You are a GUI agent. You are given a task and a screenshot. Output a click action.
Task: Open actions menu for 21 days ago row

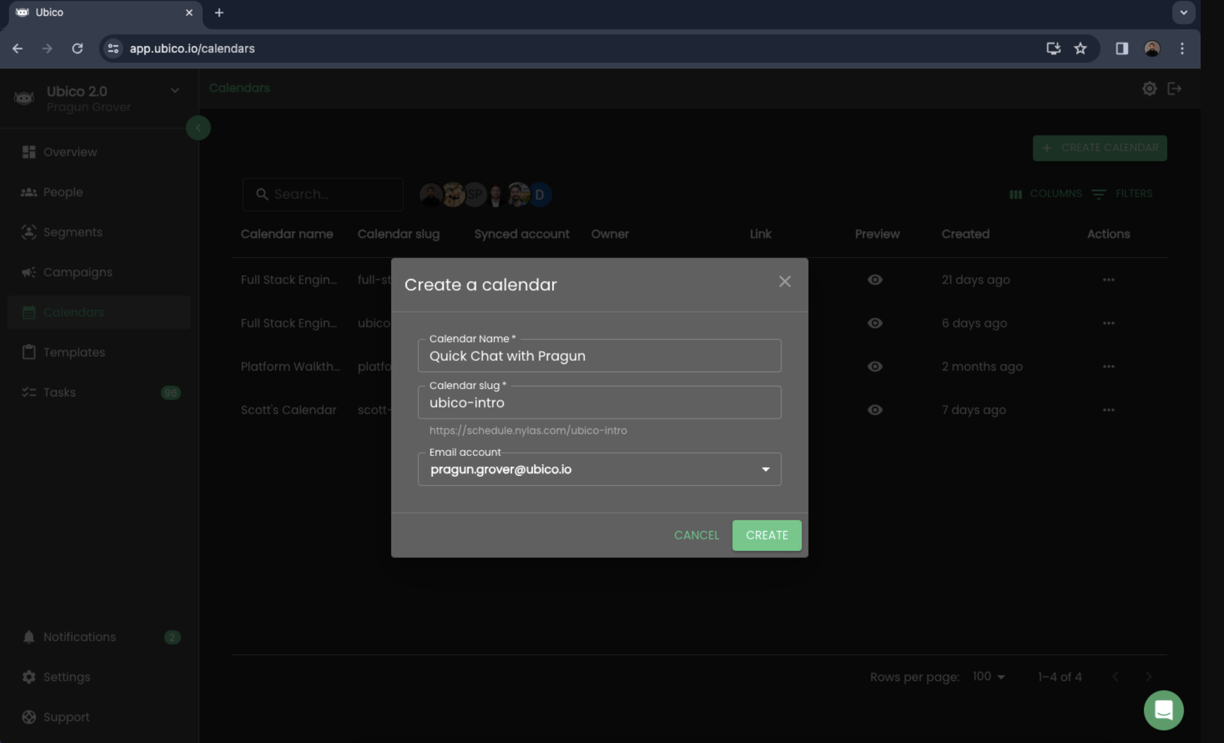1108,280
